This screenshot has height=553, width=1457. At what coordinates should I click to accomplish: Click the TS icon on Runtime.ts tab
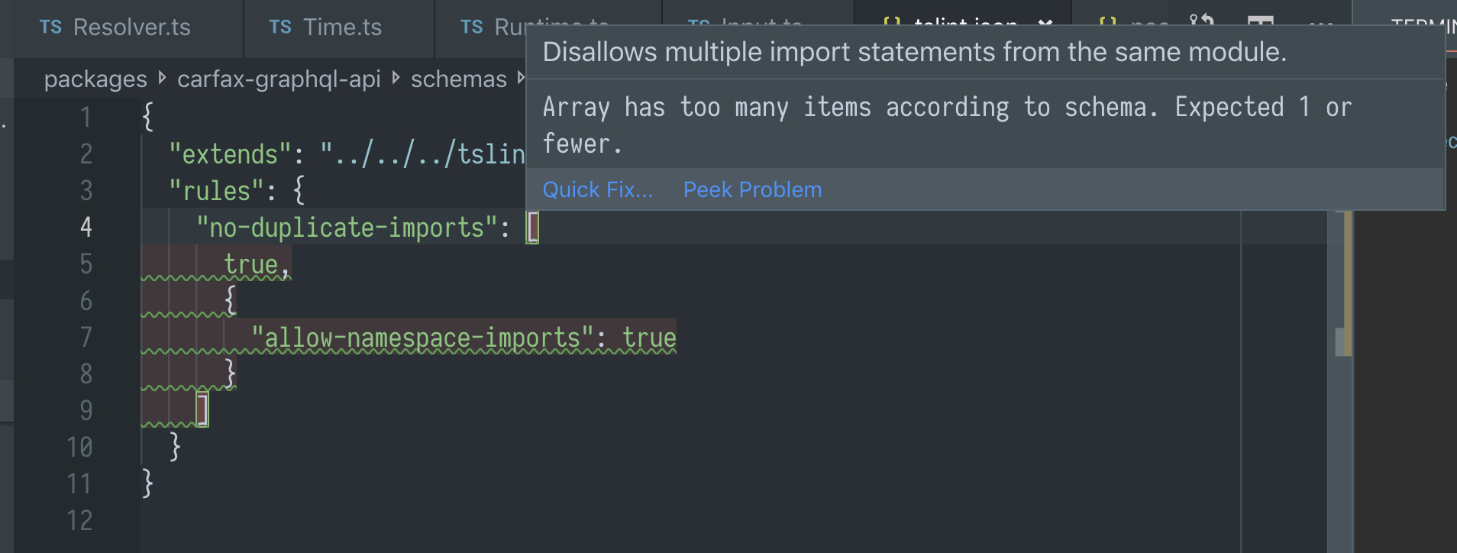pyautogui.click(x=471, y=25)
